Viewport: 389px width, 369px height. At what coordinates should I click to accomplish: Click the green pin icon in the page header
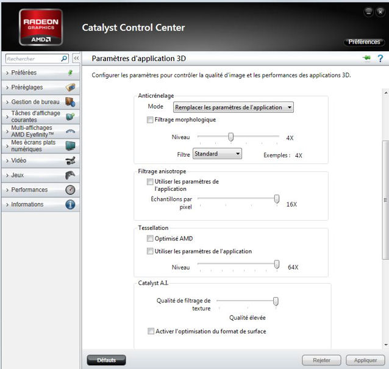366,59
